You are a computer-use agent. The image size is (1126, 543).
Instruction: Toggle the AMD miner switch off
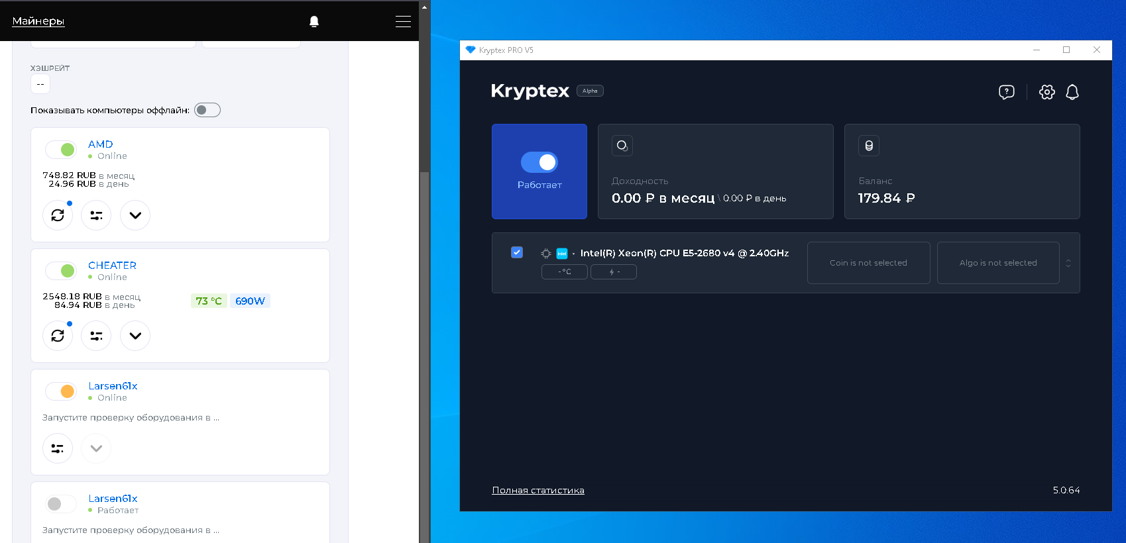(x=61, y=150)
